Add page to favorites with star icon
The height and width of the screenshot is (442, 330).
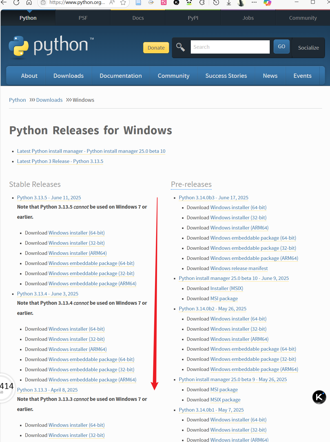click(123, 3)
